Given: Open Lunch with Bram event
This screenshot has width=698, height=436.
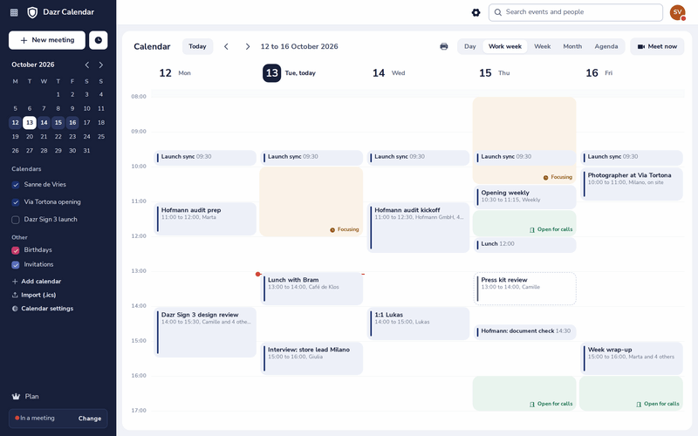Looking at the screenshot, I should tap(311, 289).
